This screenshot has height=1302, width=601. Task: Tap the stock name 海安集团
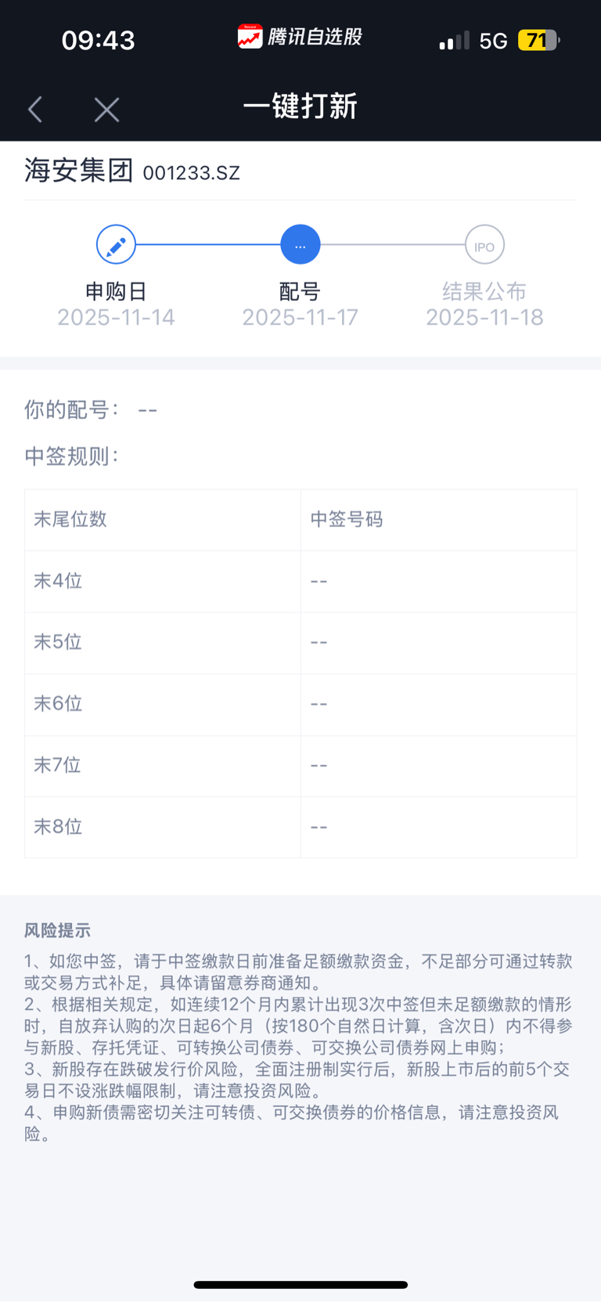tap(78, 171)
